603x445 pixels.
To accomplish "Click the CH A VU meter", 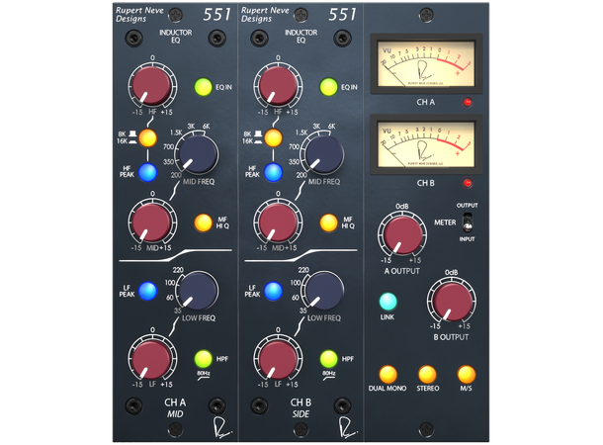I will [x=426, y=64].
